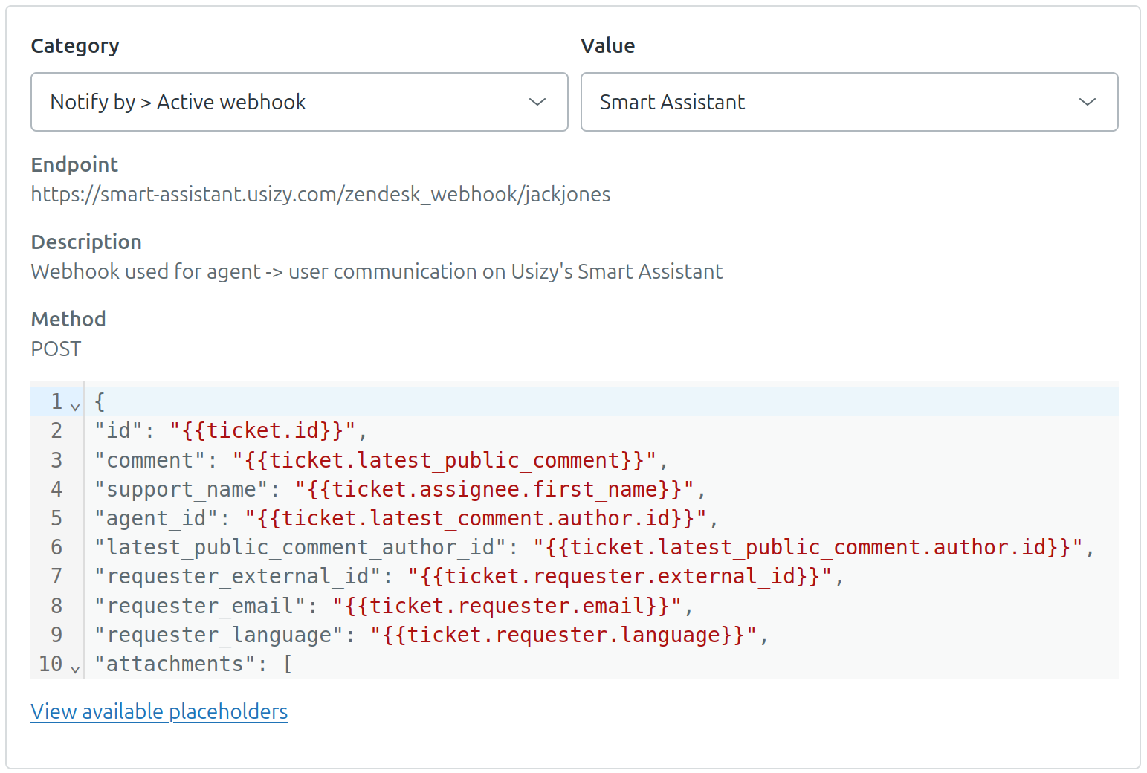The height and width of the screenshot is (773, 1147).
Task: Open the Notify by Active webhook dropdown
Action: pos(297,102)
